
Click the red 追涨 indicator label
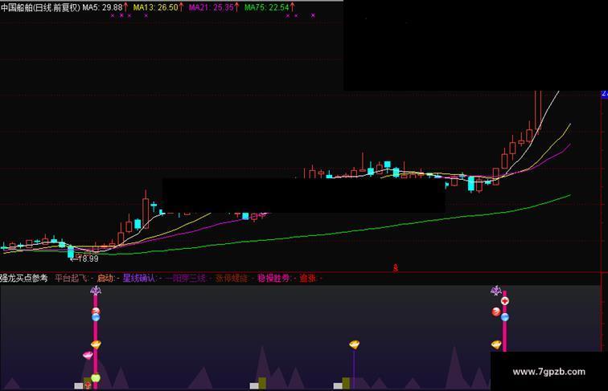pyautogui.click(x=308, y=278)
